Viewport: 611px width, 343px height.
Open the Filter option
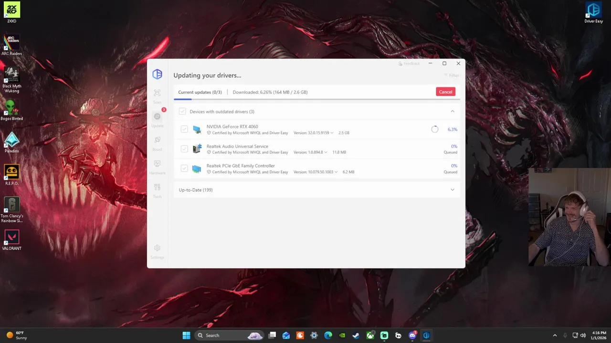tap(452, 75)
